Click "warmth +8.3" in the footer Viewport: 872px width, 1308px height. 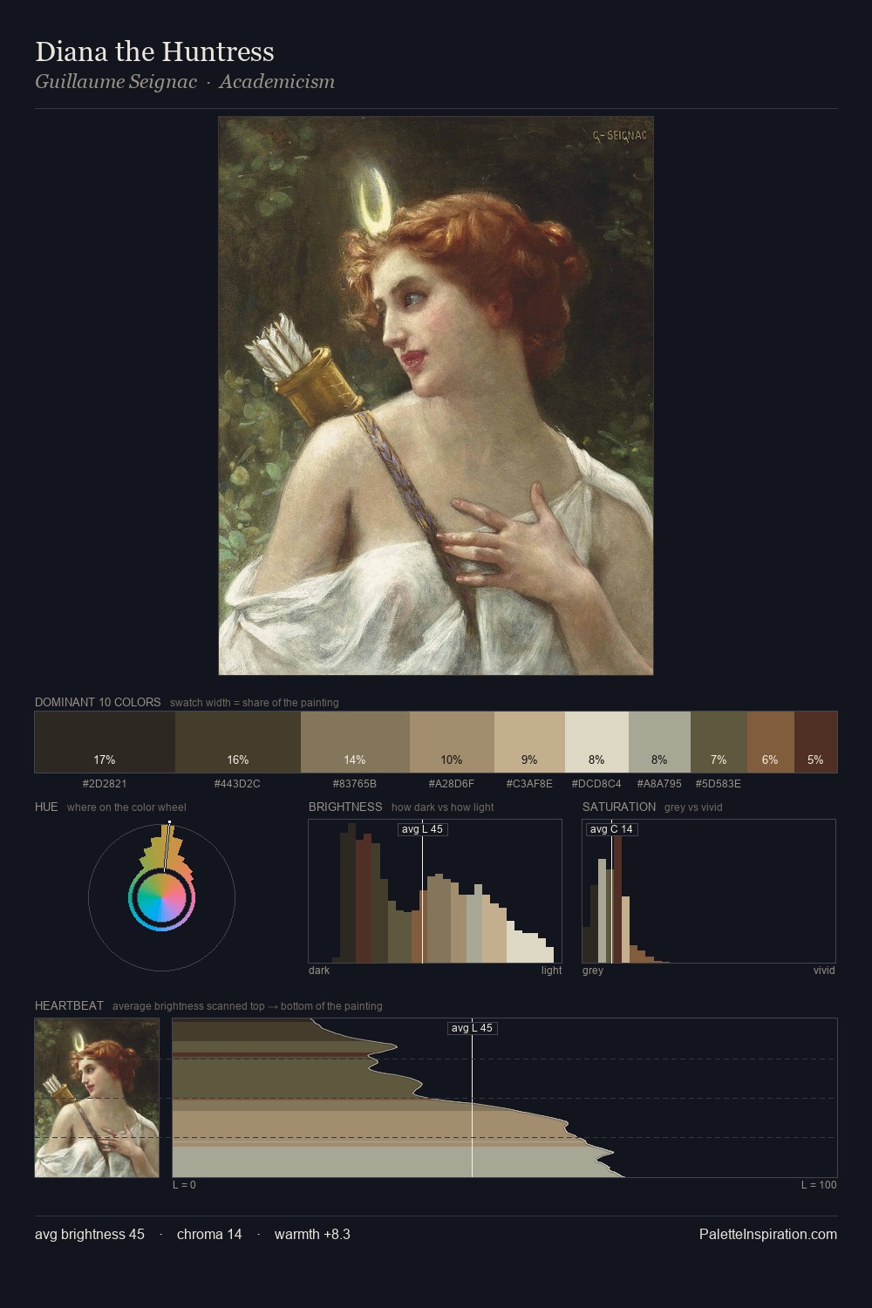pos(312,1234)
